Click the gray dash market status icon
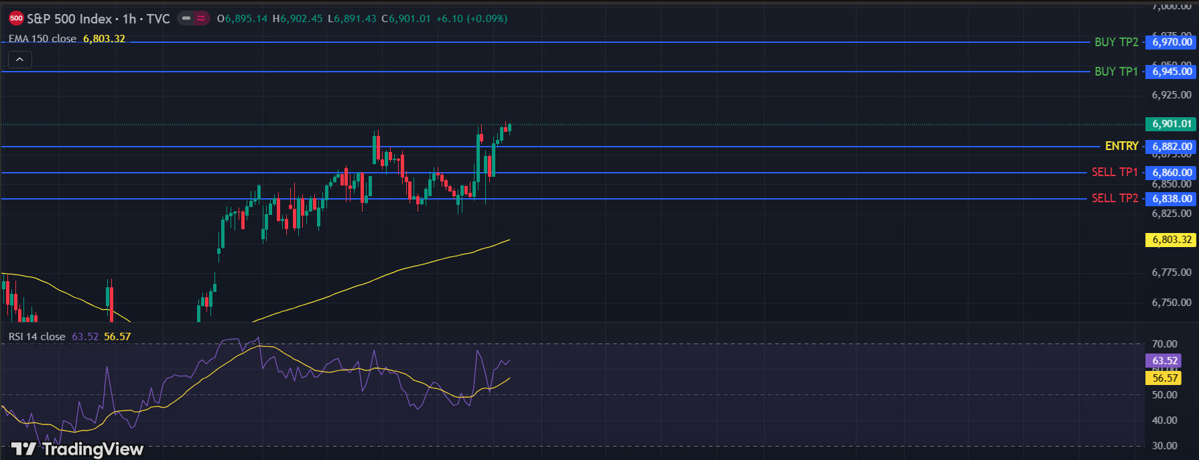This screenshot has height=460, width=1199. (x=186, y=19)
